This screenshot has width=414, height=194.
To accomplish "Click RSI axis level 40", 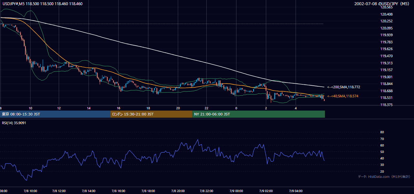I will coord(382,158).
